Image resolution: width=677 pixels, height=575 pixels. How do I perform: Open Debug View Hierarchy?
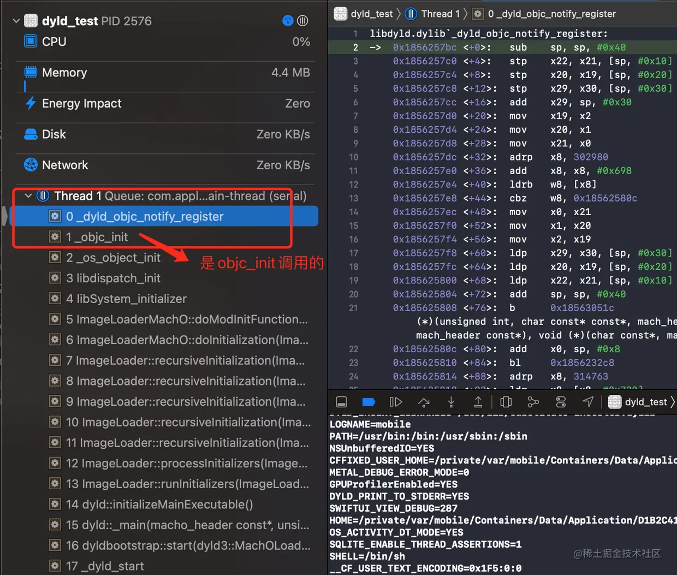tap(506, 402)
